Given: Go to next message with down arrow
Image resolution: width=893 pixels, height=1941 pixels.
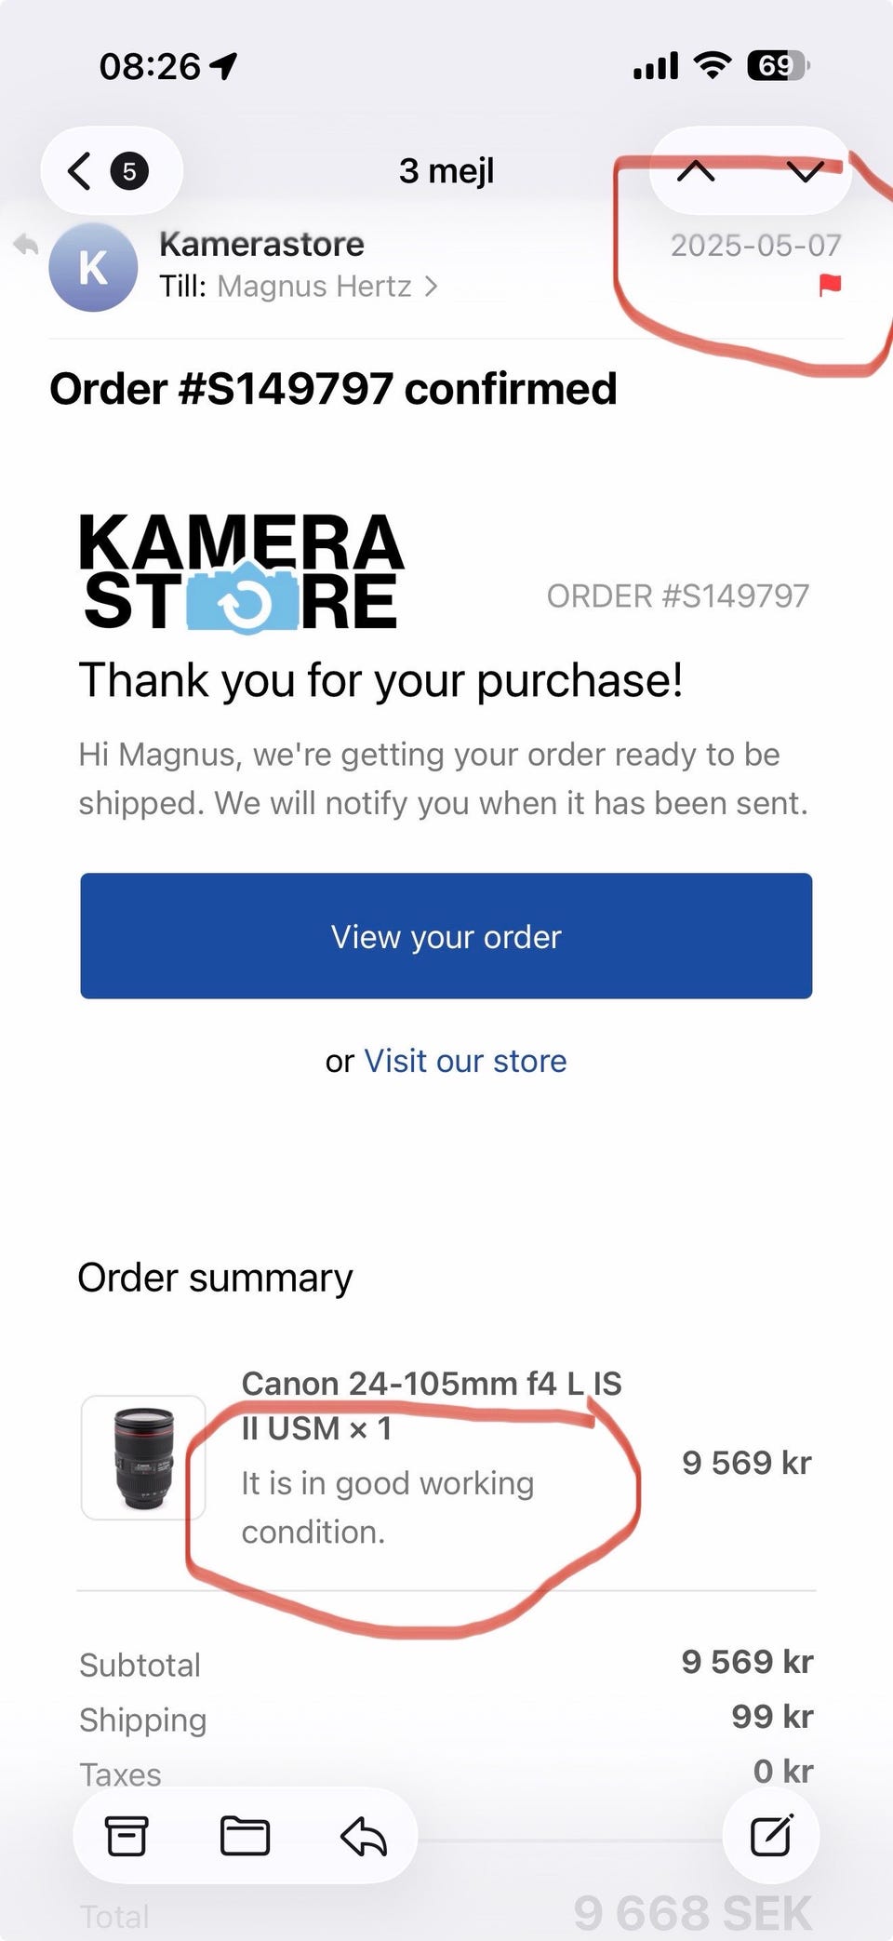Looking at the screenshot, I should [805, 171].
